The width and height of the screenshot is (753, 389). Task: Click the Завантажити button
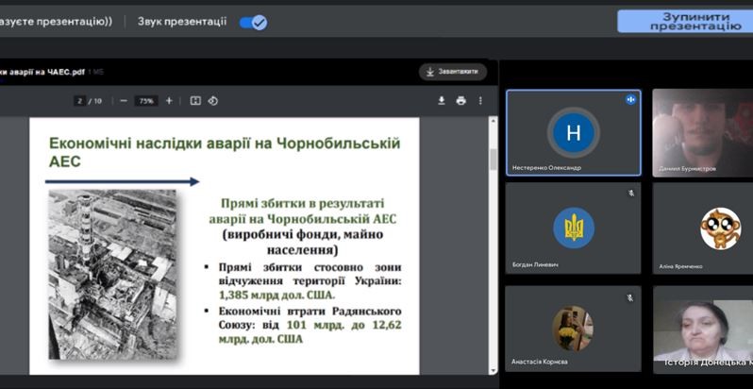coord(453,72)
